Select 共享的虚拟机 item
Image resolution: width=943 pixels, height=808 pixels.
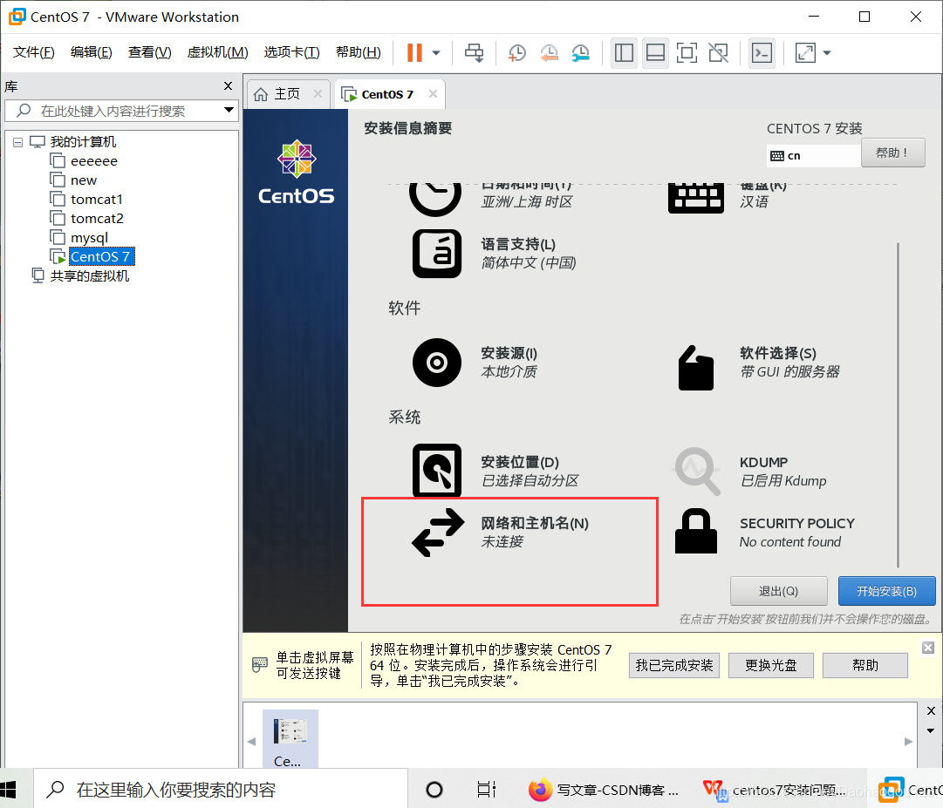click(x=89, y=275)
